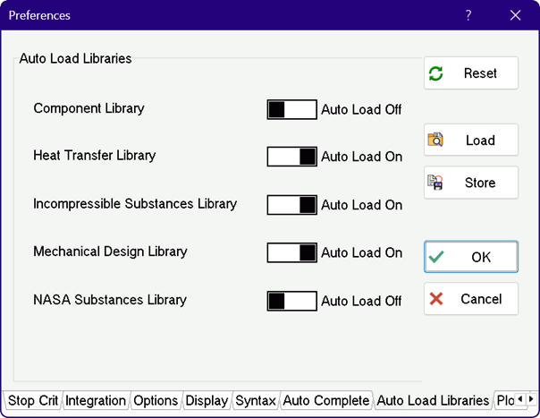540x418 pixels.
Task: Toggle Component Library auto load switch
Action: pos(291,109)
